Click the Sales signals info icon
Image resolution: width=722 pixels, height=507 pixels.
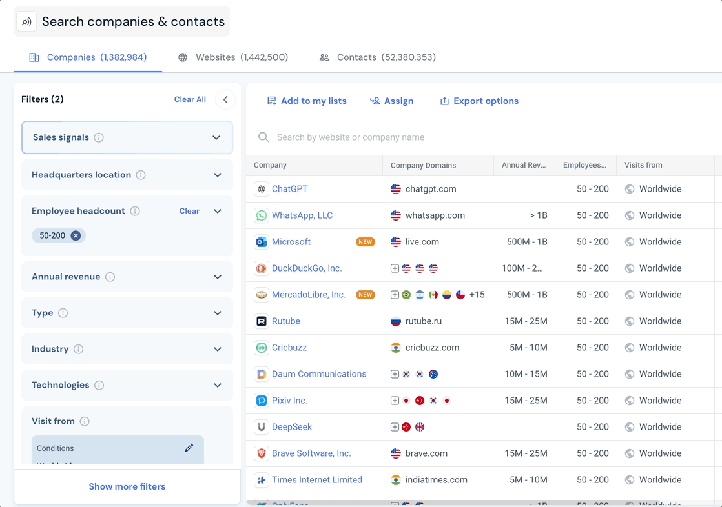(x=99, y=137)
